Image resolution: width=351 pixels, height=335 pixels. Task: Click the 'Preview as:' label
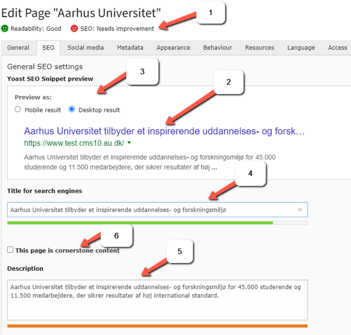[x=33, y=97]
